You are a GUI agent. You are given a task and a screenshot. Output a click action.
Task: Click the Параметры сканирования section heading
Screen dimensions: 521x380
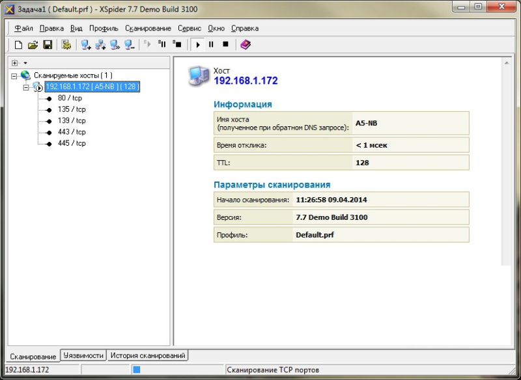[x=272, y=185]
